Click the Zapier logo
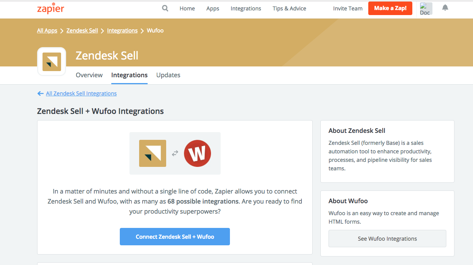 pos(51,8)
